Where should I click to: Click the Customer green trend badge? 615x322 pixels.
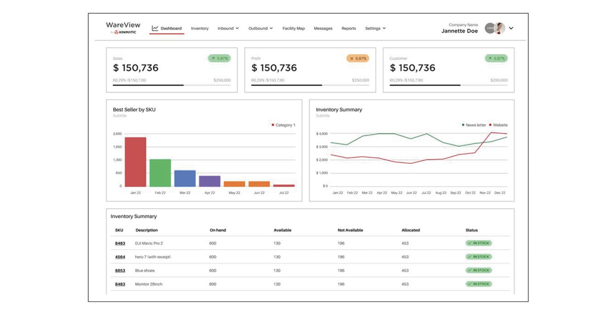click(496, 58)
